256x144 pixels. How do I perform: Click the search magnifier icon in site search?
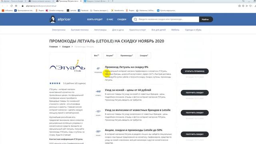[x=135, y=19]
